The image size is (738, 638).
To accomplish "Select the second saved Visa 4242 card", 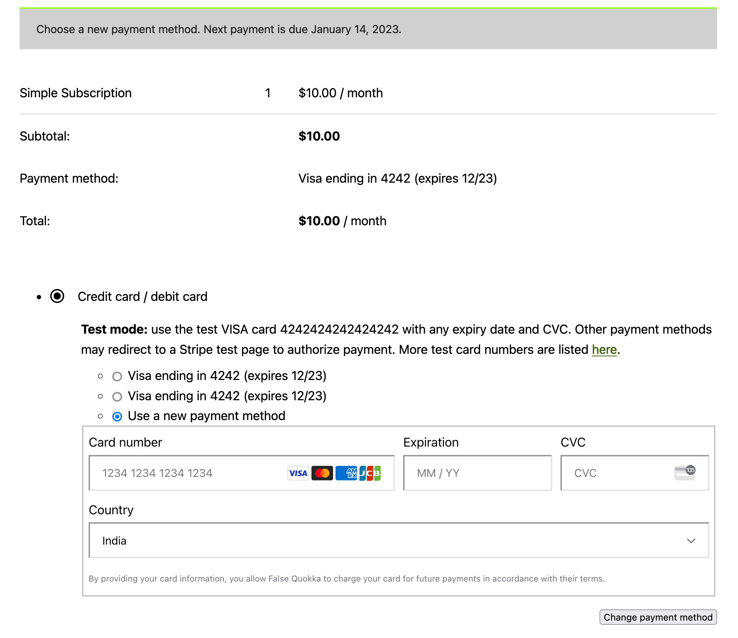I will pyautogui.click(x=117, y=396).
